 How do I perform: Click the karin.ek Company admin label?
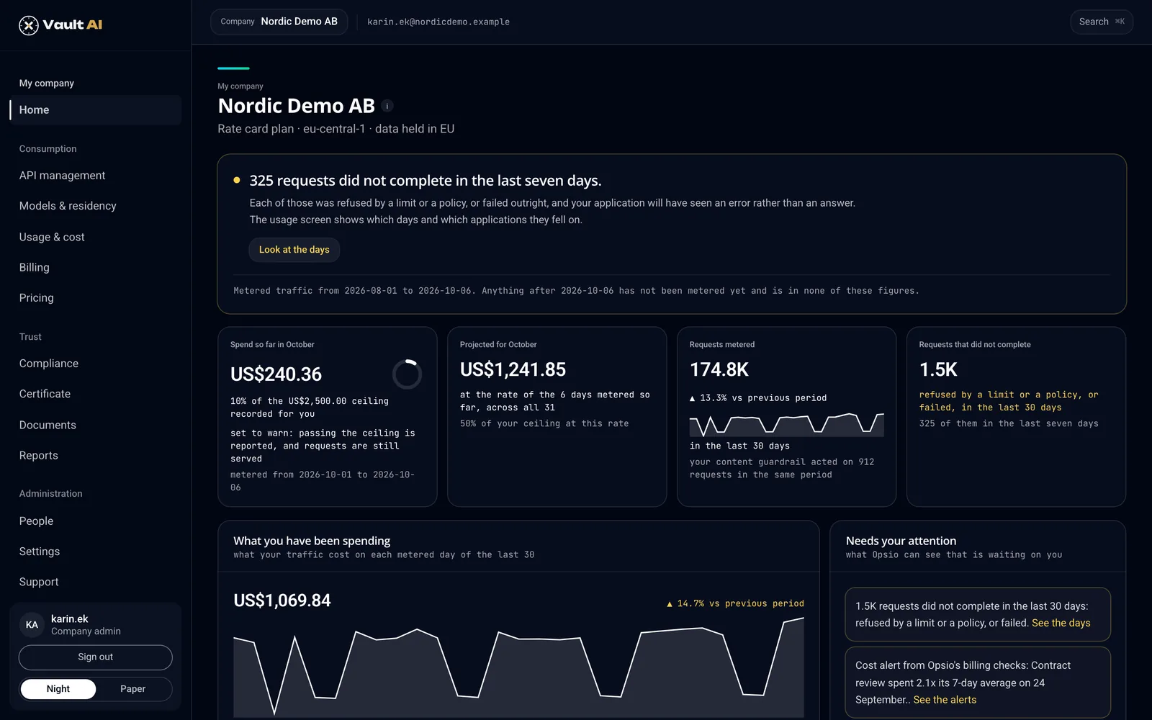(86, 625)
